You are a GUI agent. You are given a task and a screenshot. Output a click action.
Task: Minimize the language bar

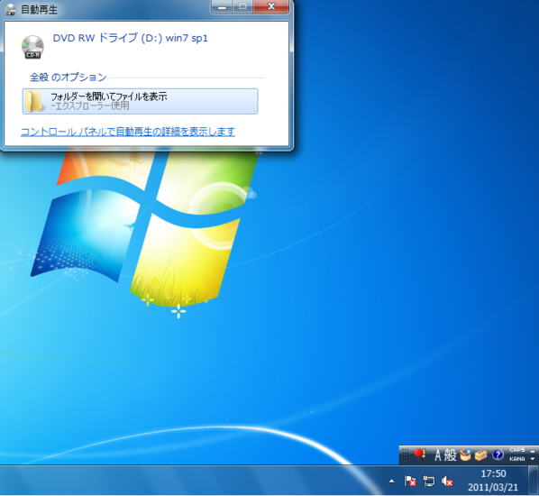click(533, 450)
